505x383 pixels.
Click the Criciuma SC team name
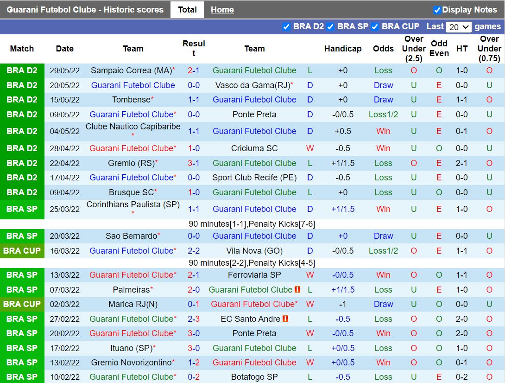[x=254, y=148]
